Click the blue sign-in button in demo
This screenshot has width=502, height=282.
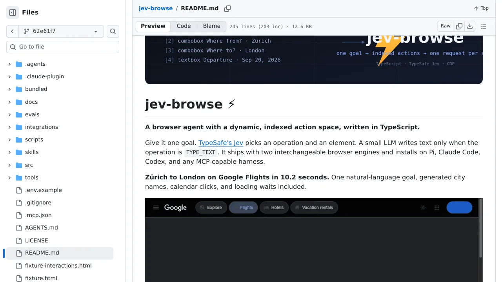[x=459, y=208]
